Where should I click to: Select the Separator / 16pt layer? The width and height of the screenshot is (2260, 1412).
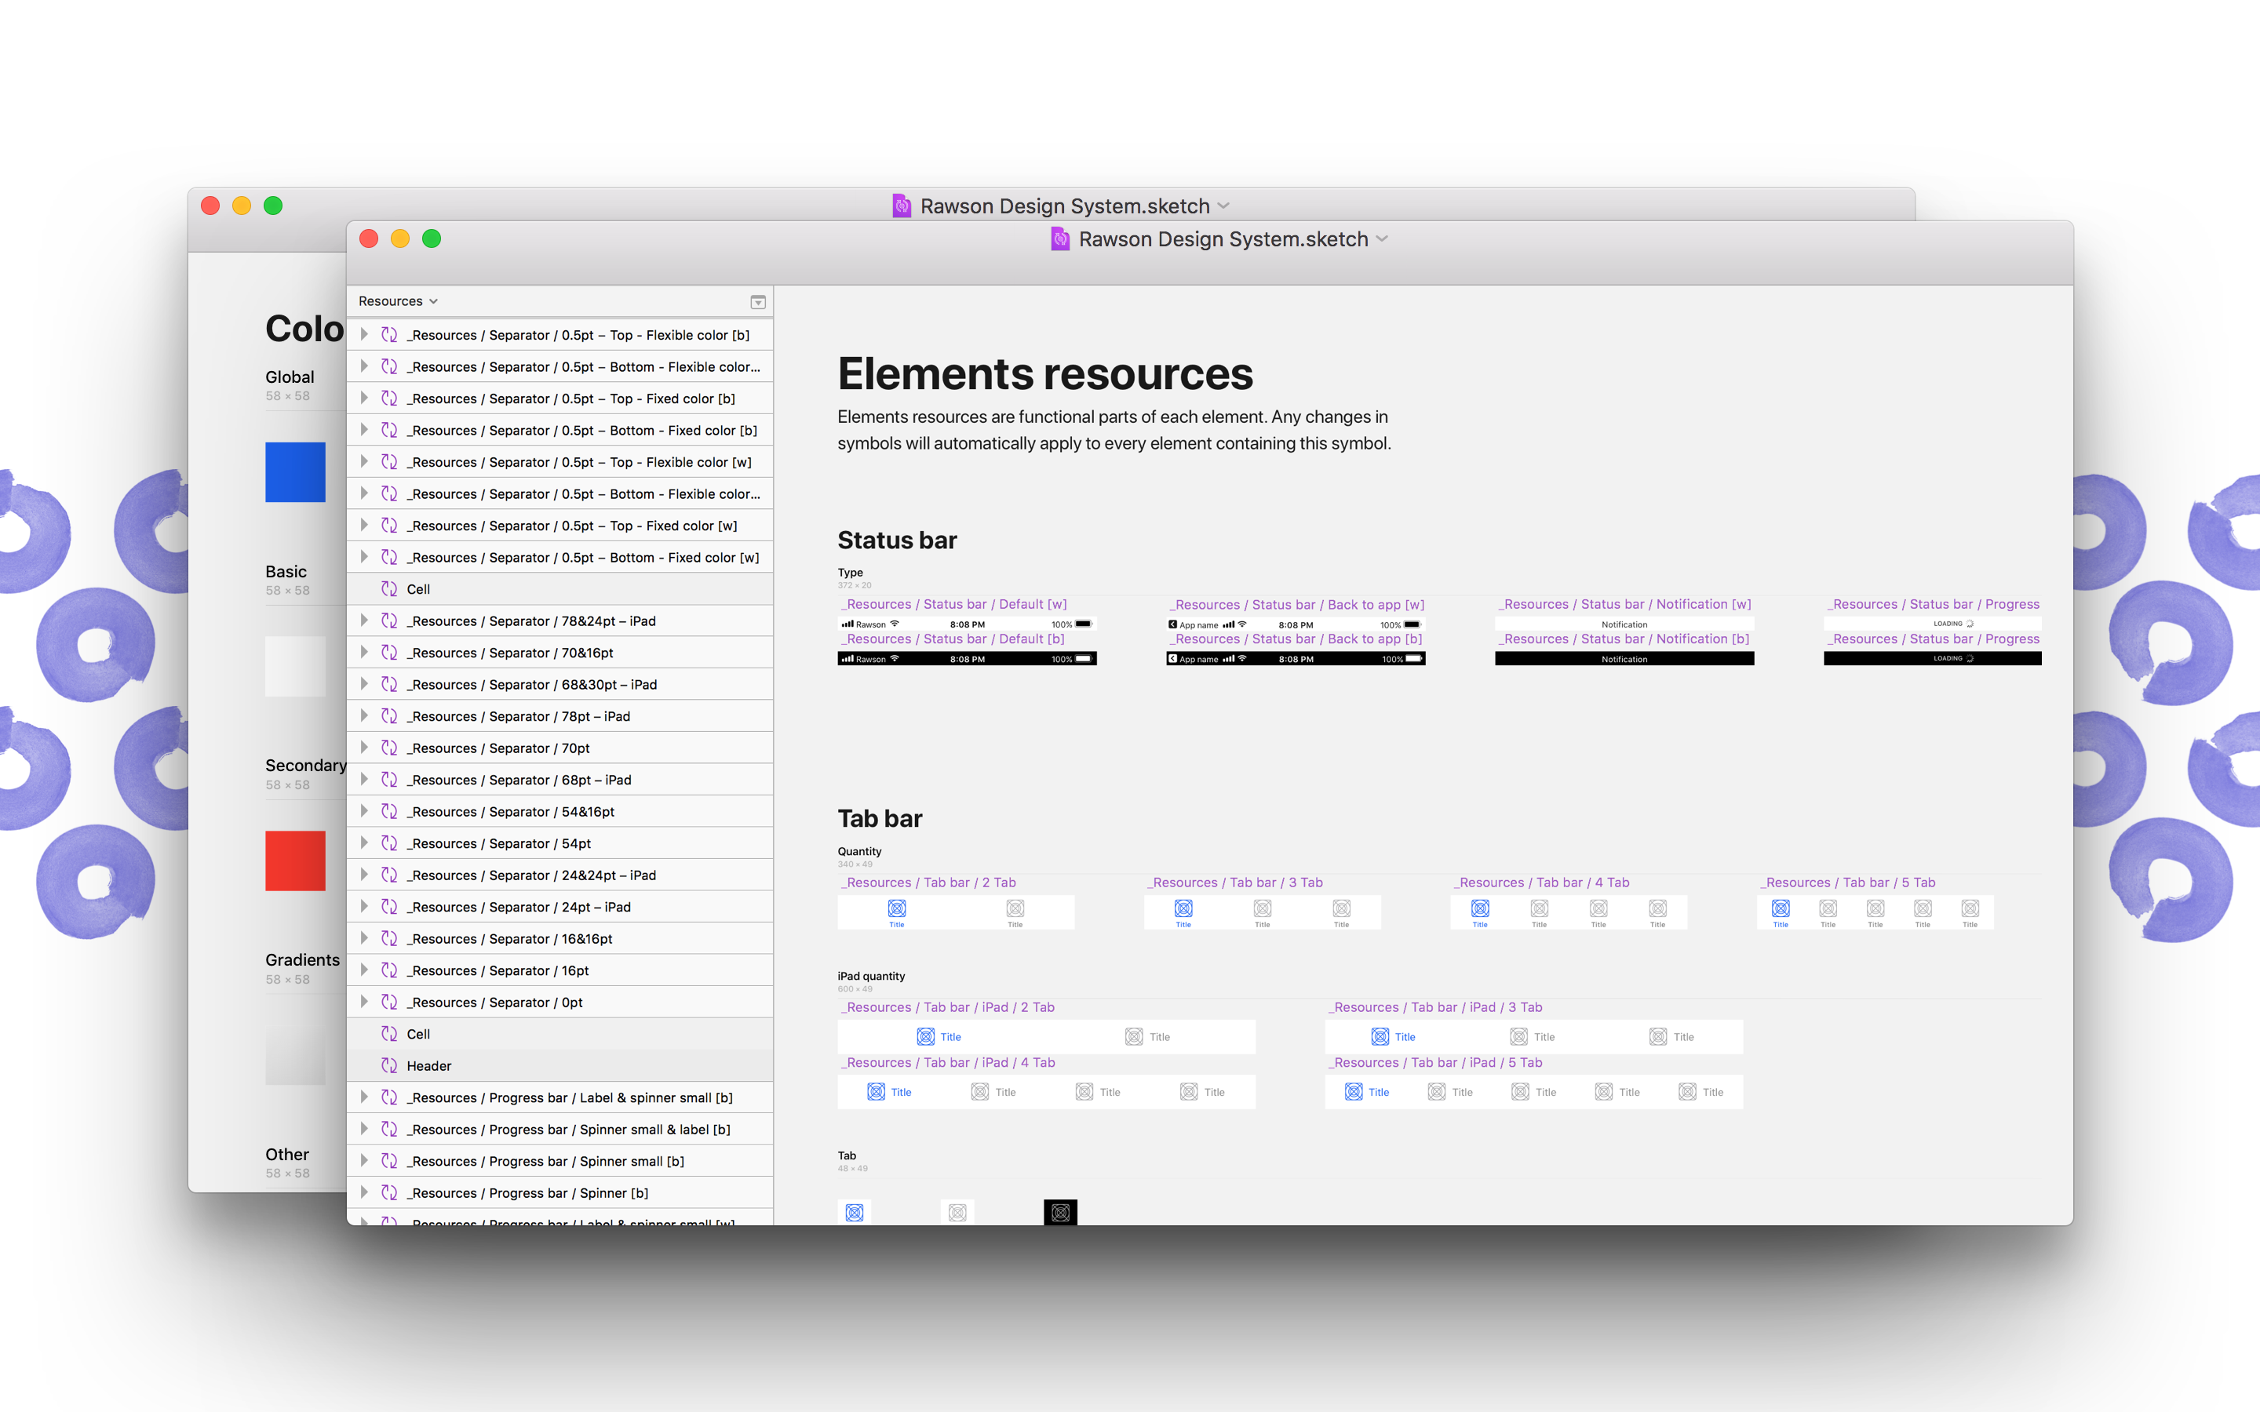coord(560,970)
